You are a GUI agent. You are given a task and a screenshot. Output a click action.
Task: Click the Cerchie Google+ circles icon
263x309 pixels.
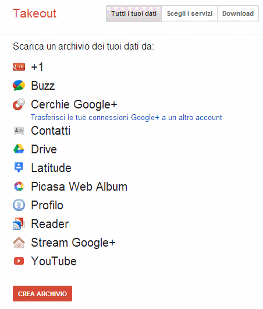tap(19, 104)
